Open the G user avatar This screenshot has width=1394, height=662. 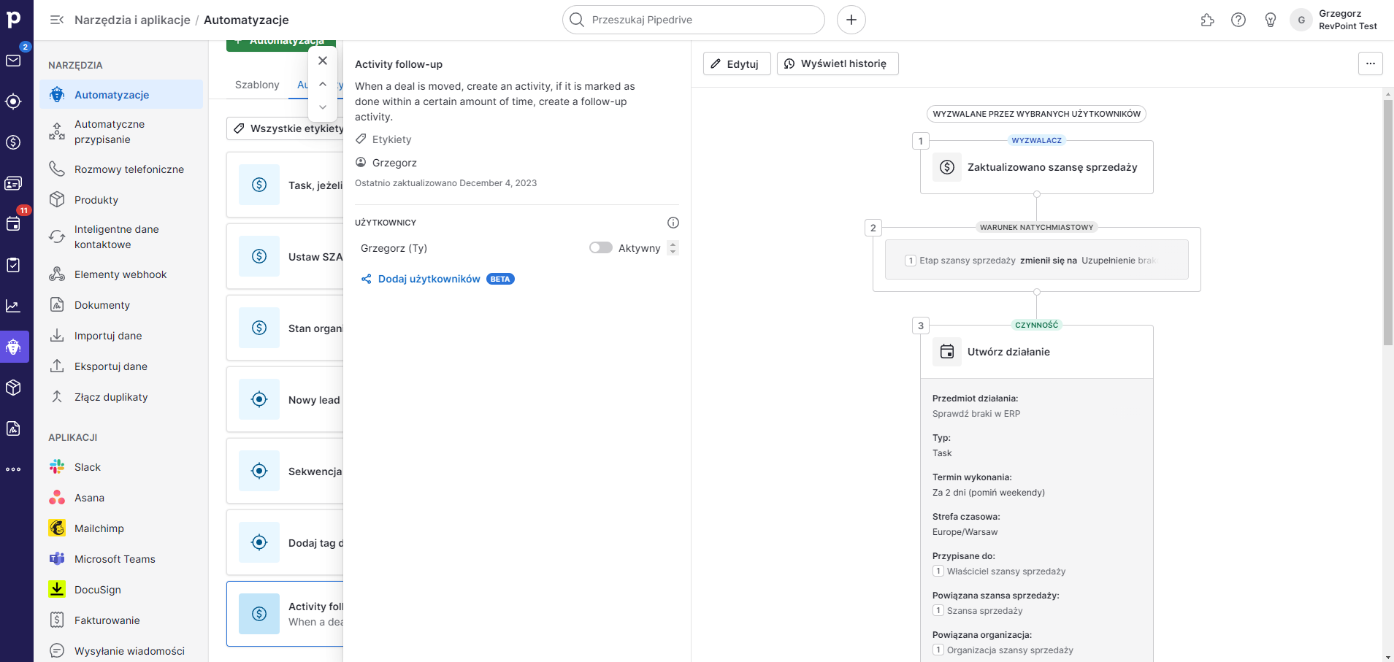point(1301,20)
